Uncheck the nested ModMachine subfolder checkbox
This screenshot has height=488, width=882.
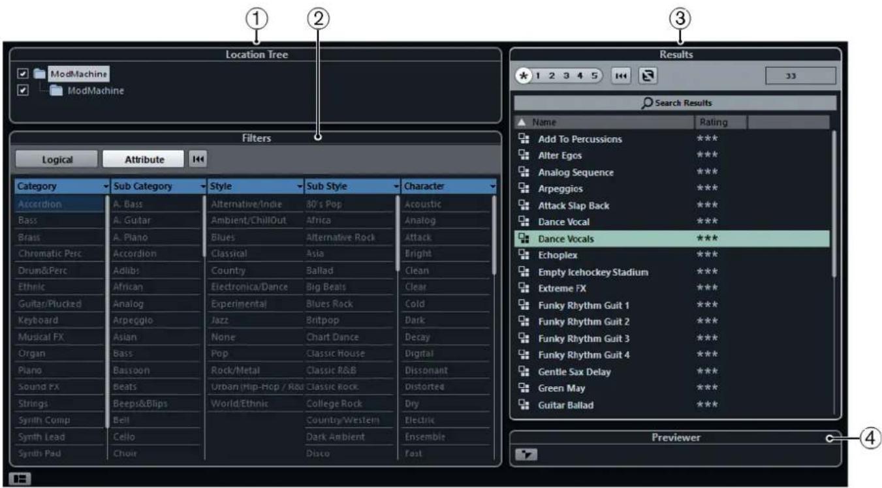click(x=22, y=90)
